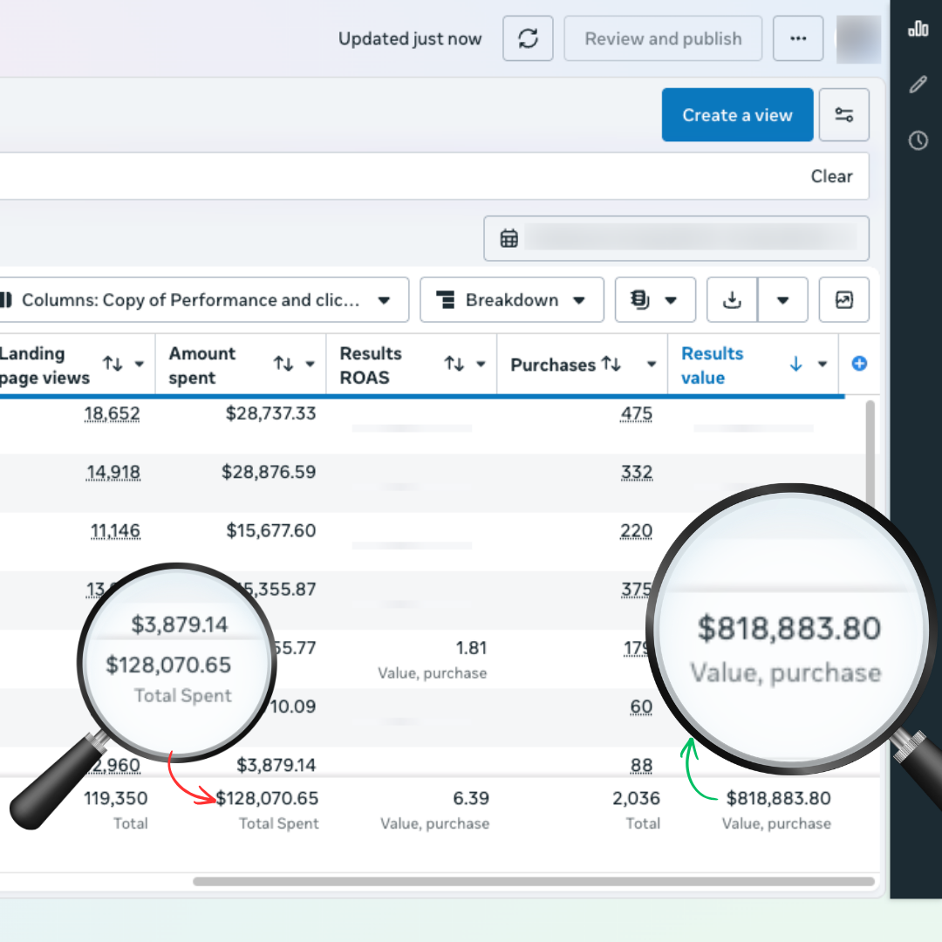Click the blurred profile avatar

tap(858, 39)
